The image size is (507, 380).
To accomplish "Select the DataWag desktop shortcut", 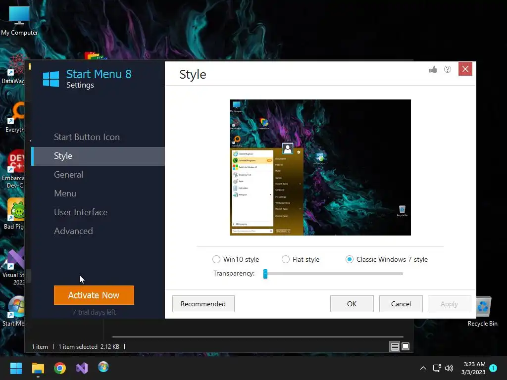I will click(x=13, y=68).
